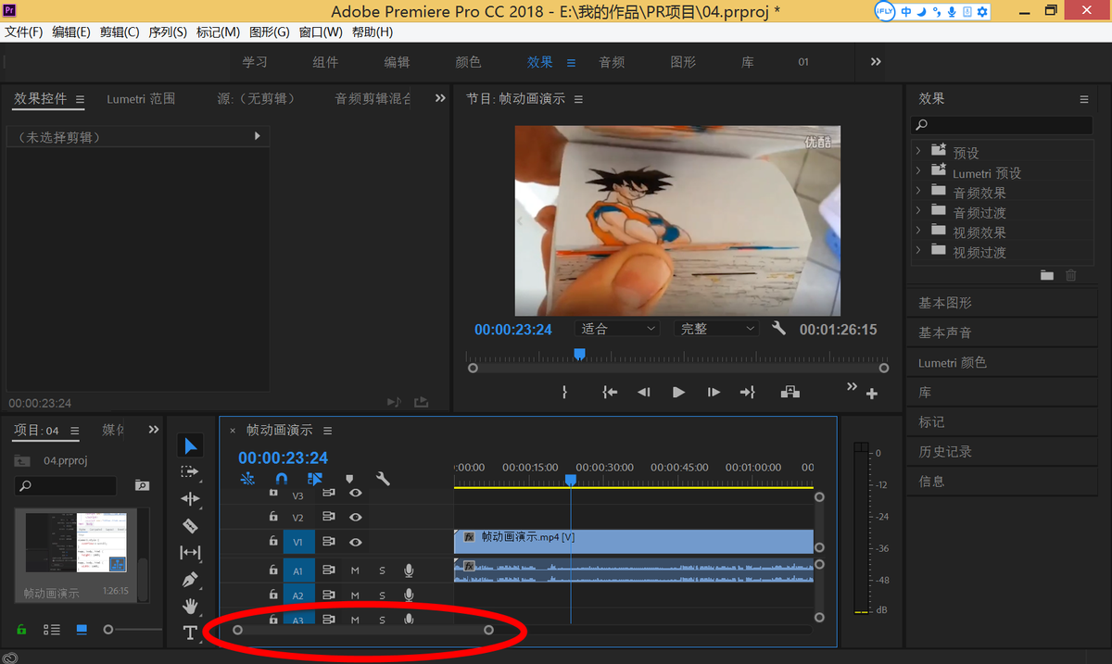Select the Track Select Forward tool
The height and width of the screenshot is (664, 1112).
190,471
